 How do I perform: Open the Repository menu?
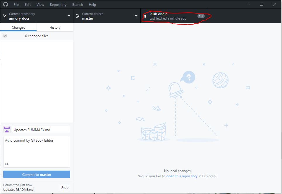point(58,4)
